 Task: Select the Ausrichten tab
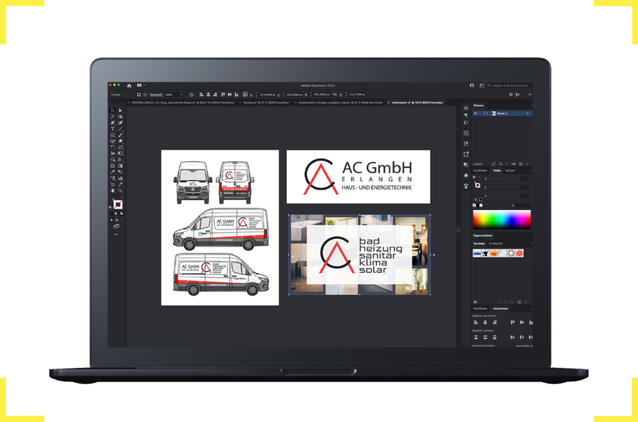[x=500, y=309]
